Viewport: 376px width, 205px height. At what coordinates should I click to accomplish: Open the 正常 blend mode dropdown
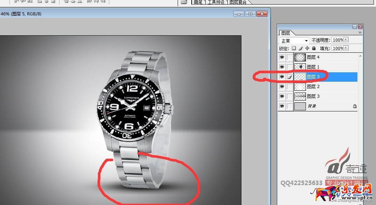click(294, 41)
